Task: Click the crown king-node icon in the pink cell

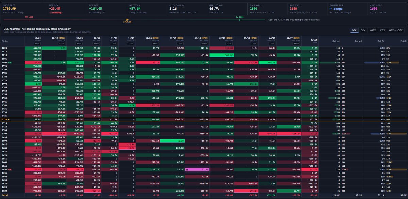Action: click(187, 169)
